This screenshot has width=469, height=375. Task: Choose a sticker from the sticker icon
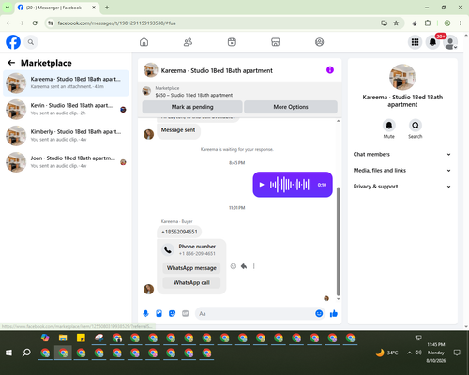172,313
